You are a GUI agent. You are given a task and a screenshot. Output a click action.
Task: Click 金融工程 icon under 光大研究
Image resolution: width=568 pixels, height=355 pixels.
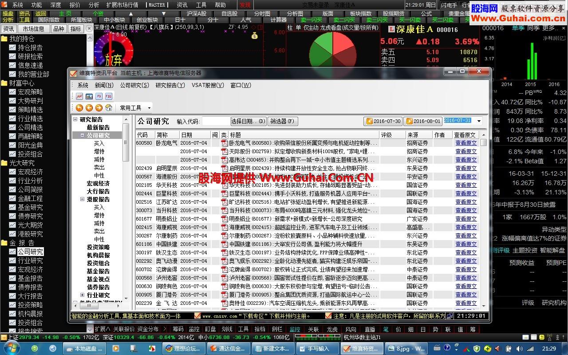click(12, 198)
